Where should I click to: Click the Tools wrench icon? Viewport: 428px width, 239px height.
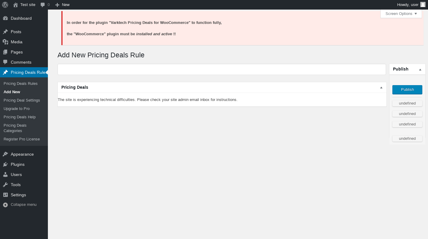click(5, 185)
